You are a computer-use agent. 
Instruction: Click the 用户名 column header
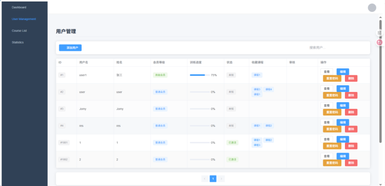click(x=84, y=62)
